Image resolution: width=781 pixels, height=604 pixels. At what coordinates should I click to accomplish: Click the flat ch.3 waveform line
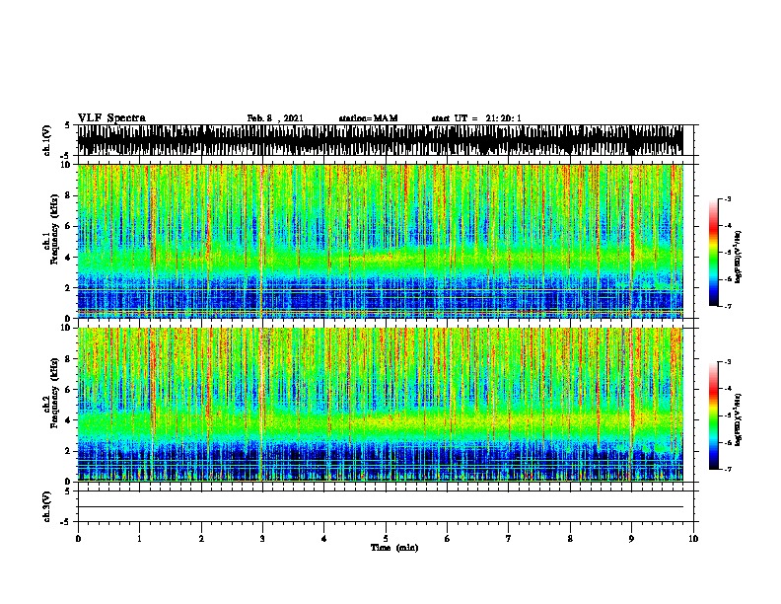380,507
